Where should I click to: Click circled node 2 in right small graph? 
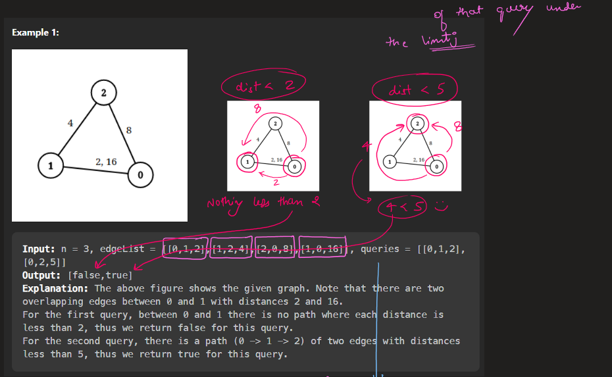(417, 124)
